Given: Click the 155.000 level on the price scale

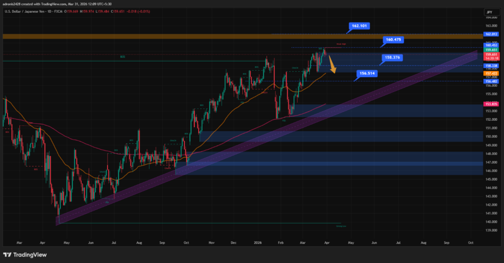Looking at the screenshot, I should (492, 94).
